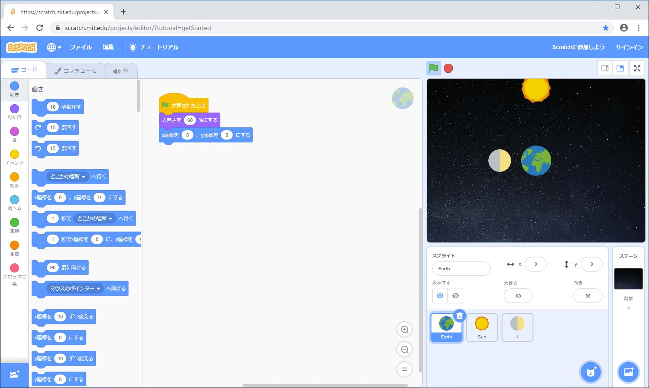
Task: Open the add extension button
Action: tap(14, 374)
